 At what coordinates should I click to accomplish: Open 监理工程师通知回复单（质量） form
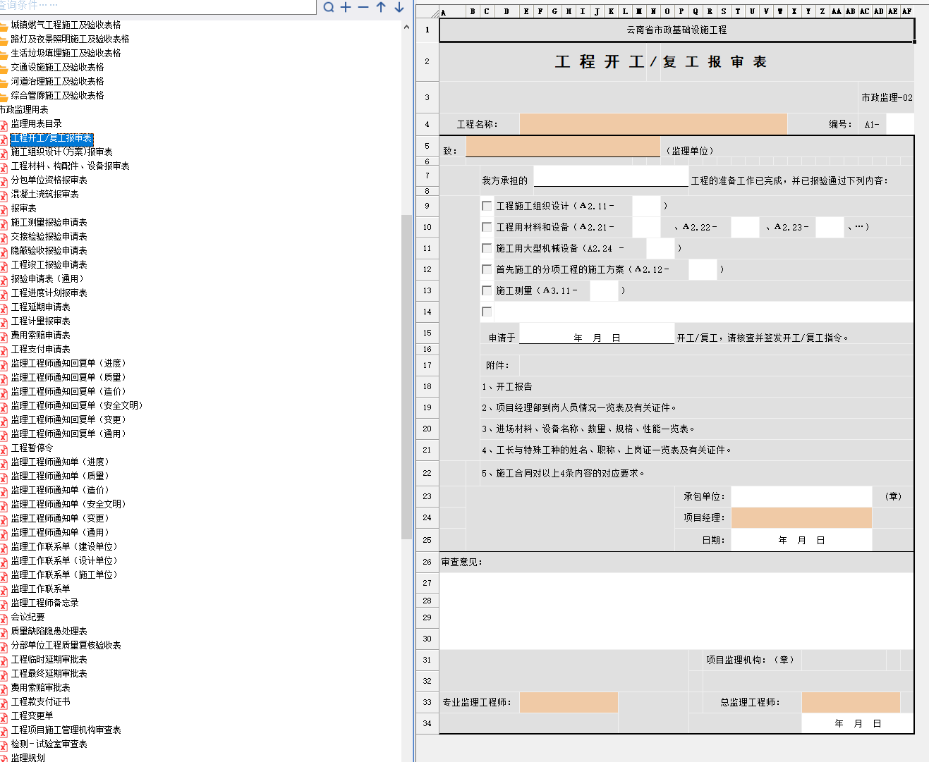[x=68, y=377]
